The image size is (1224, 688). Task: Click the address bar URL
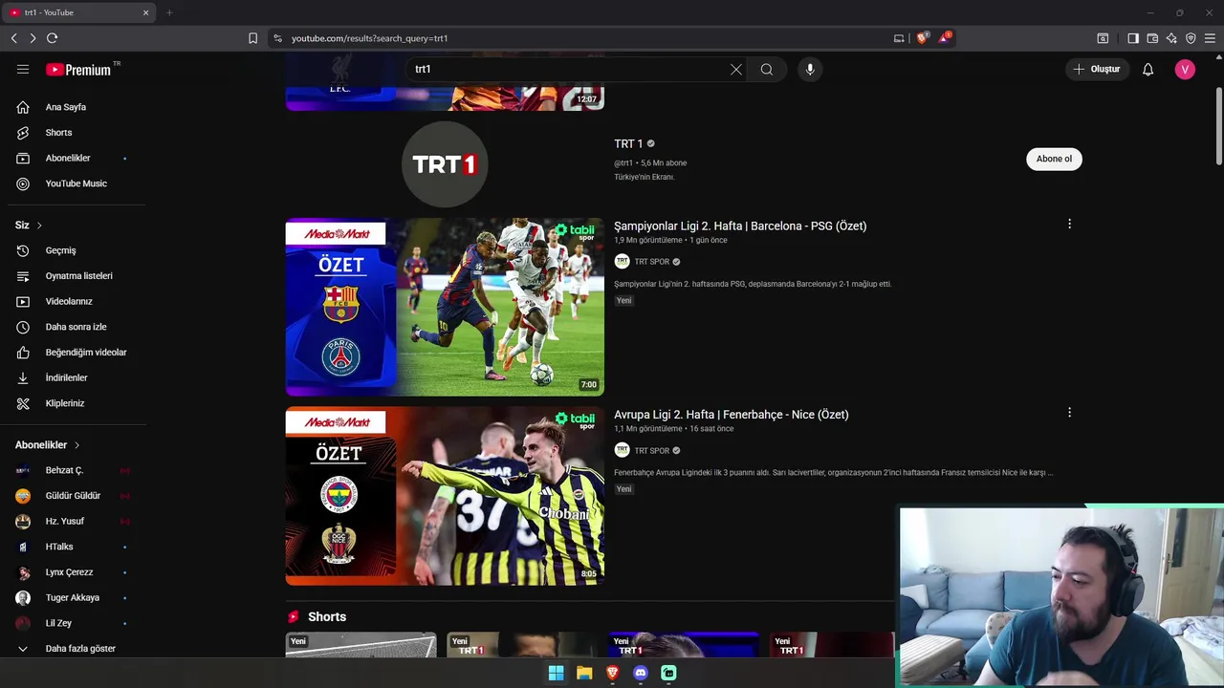[369, 38]
